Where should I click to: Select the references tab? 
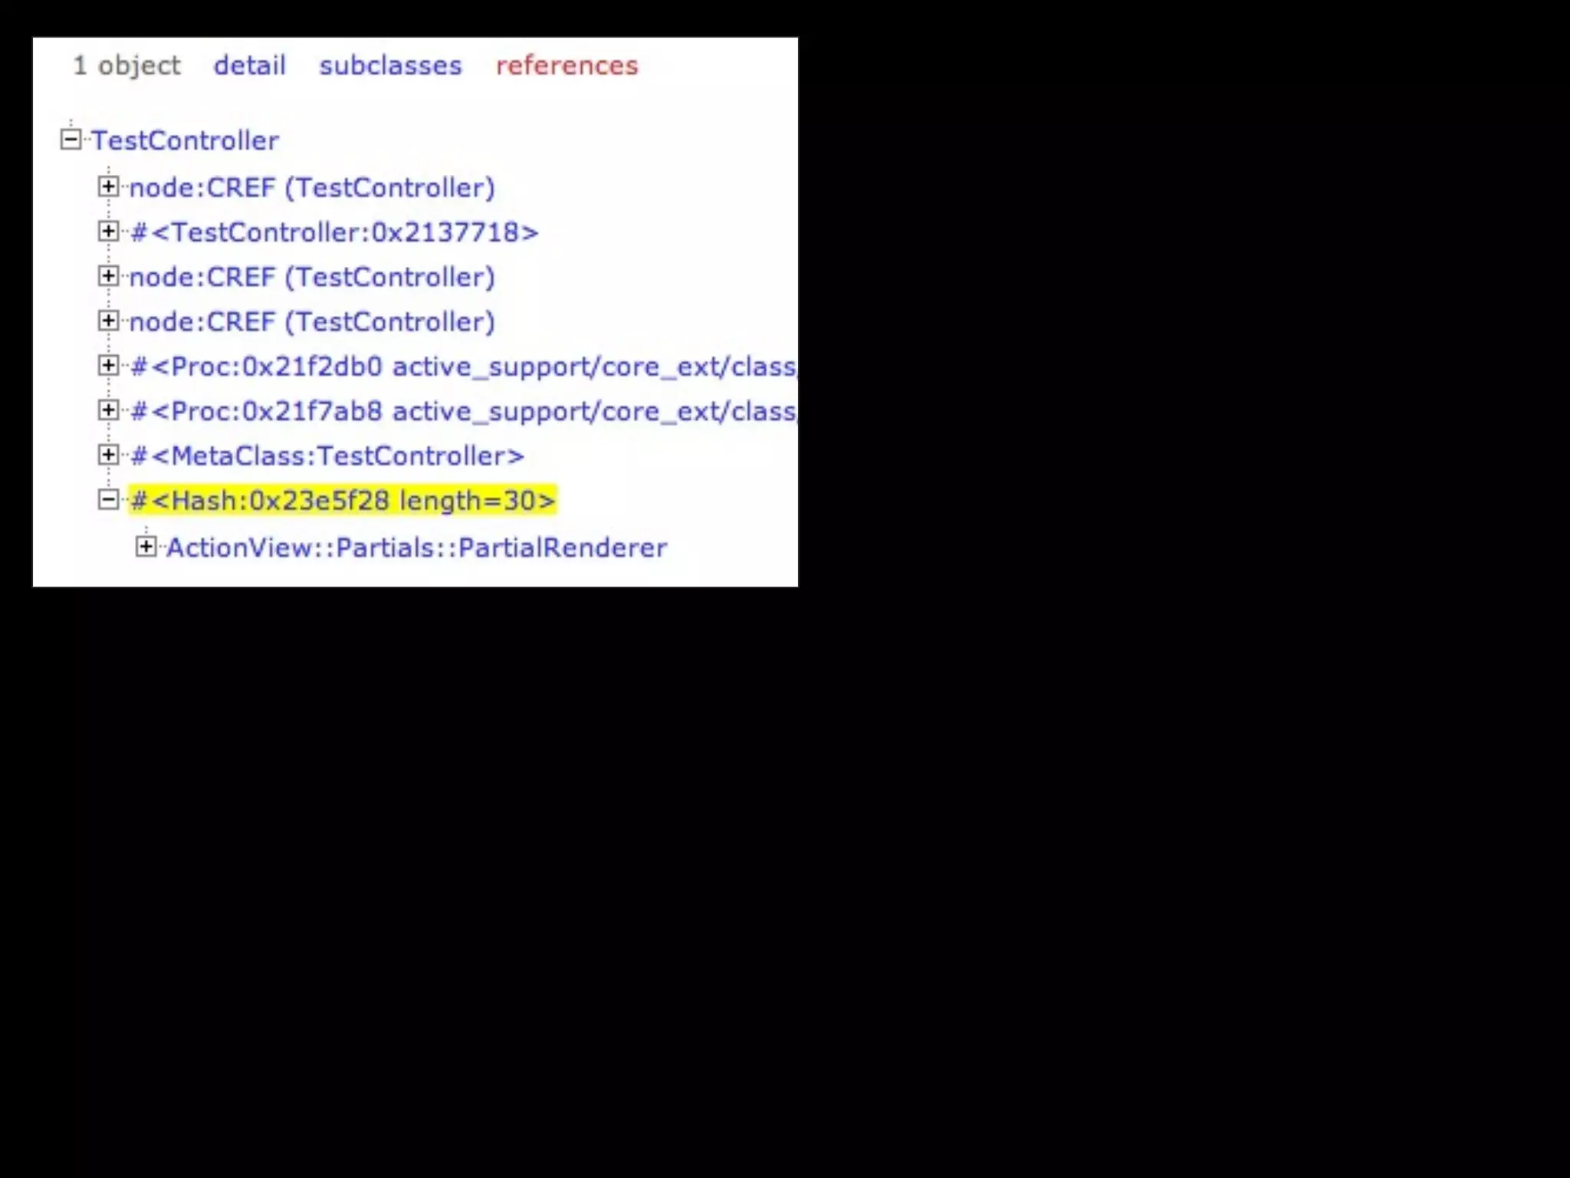click(567, 65)
